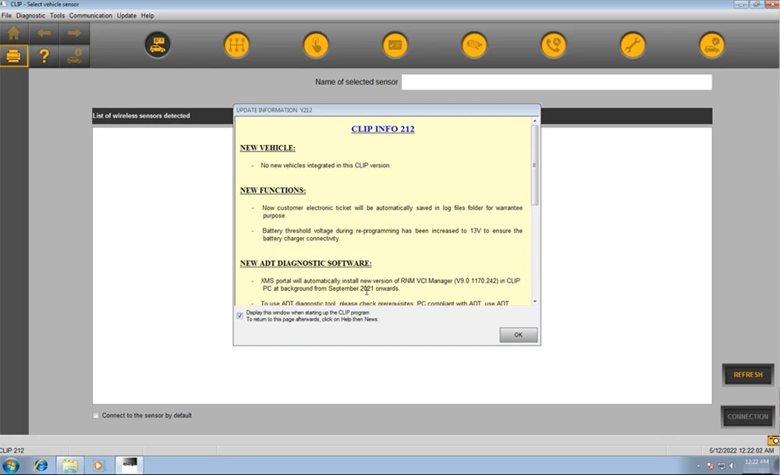Go to the Home screen icon

pyautogui.click(x=14, y=34)
